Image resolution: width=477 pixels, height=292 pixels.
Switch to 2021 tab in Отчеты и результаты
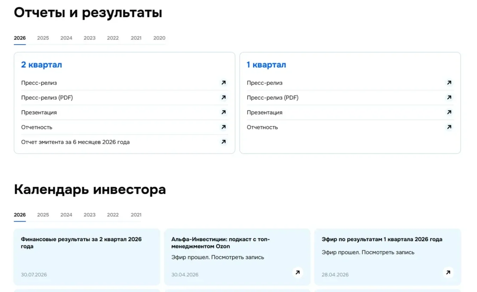pyautogui.click(x=136, y=38)
